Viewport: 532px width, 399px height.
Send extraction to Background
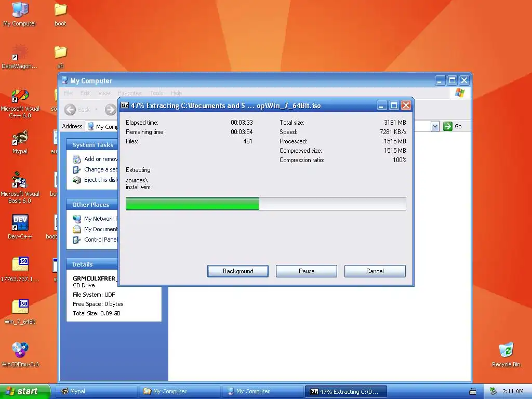pos(238,271)
